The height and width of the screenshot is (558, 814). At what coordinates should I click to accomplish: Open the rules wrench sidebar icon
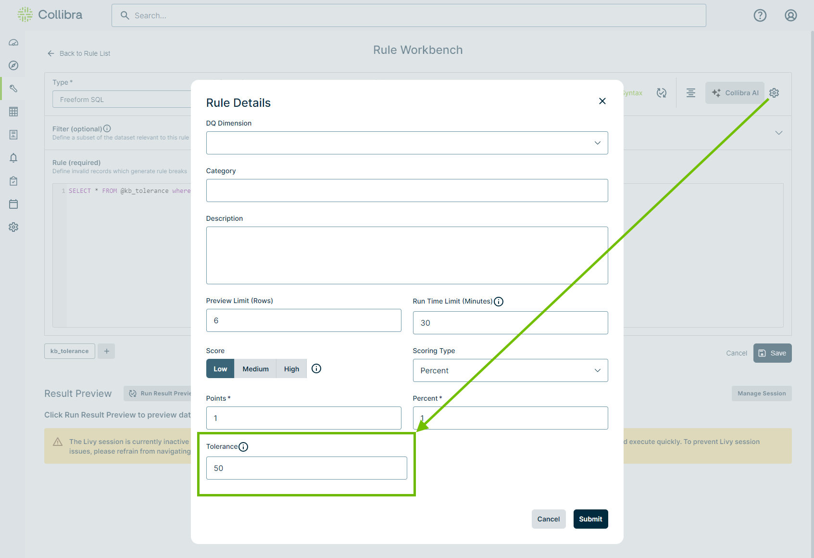point(13,89)
